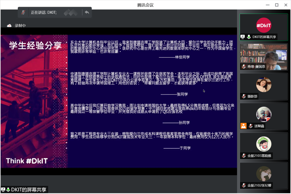
Task: Click the muted microphone icon in speaker bar
Action: click(x=23, y=12)
